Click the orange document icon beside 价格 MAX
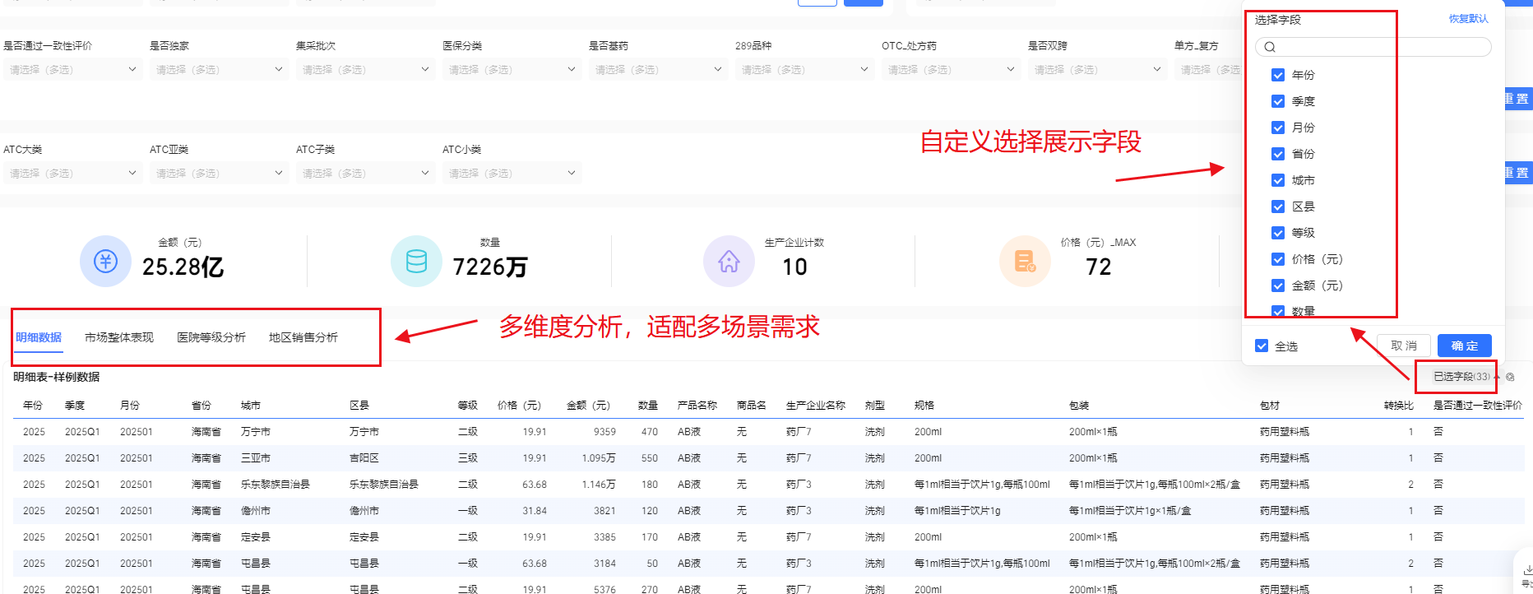 click(x=1025, y=262)
